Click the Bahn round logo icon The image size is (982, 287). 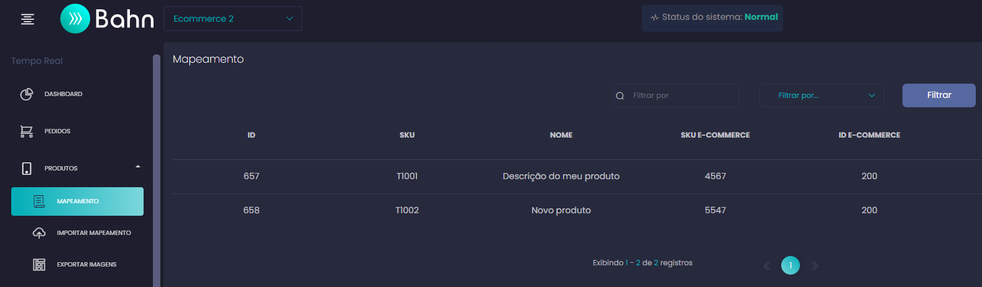(75, 19)
